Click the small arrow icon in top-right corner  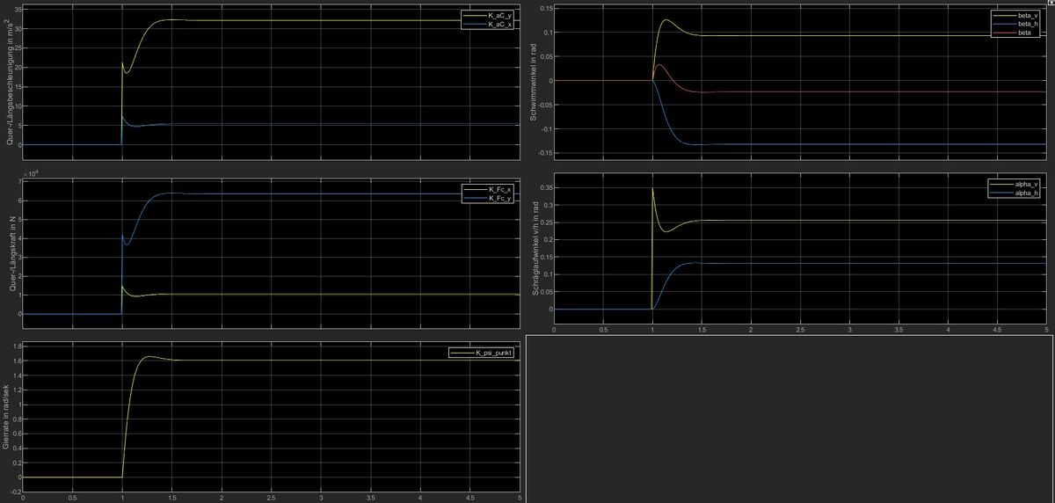pyautogui.click(x=1051, y=4)
